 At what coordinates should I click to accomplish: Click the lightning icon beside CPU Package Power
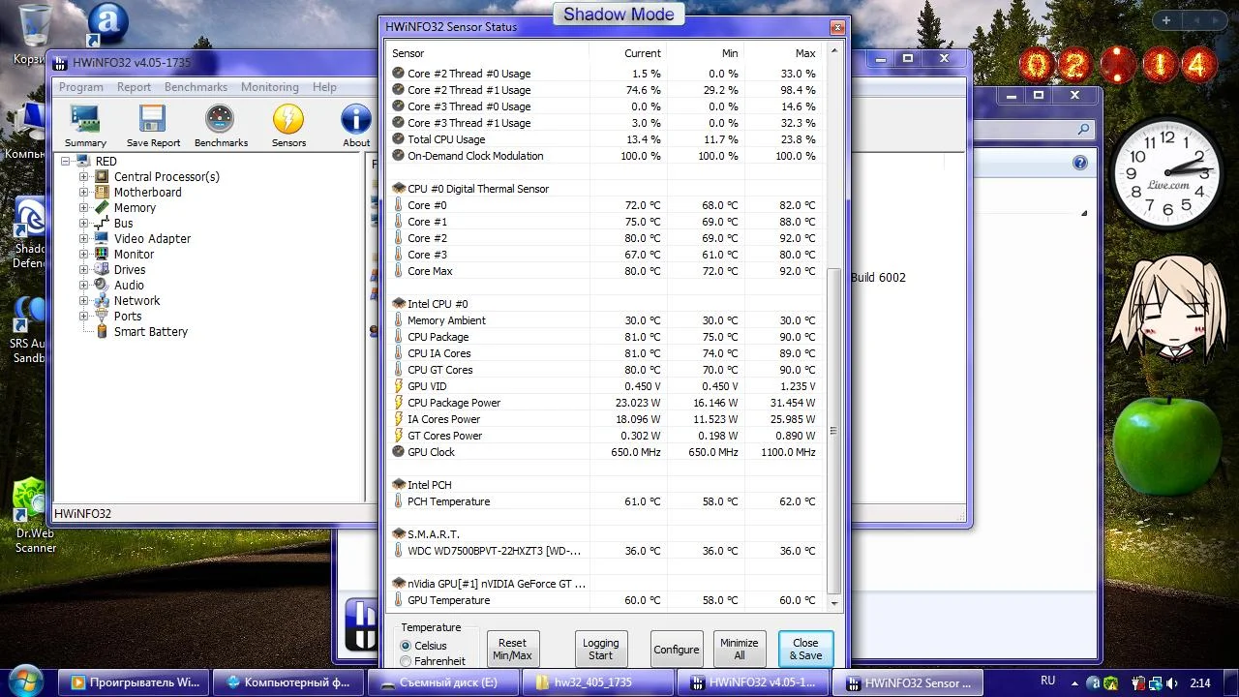pos(399,403)
